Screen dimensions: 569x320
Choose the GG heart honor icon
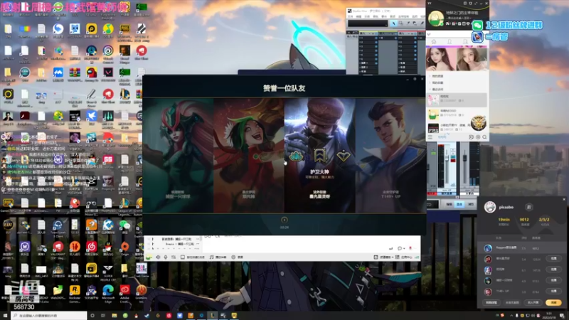[x=343, y=156]
